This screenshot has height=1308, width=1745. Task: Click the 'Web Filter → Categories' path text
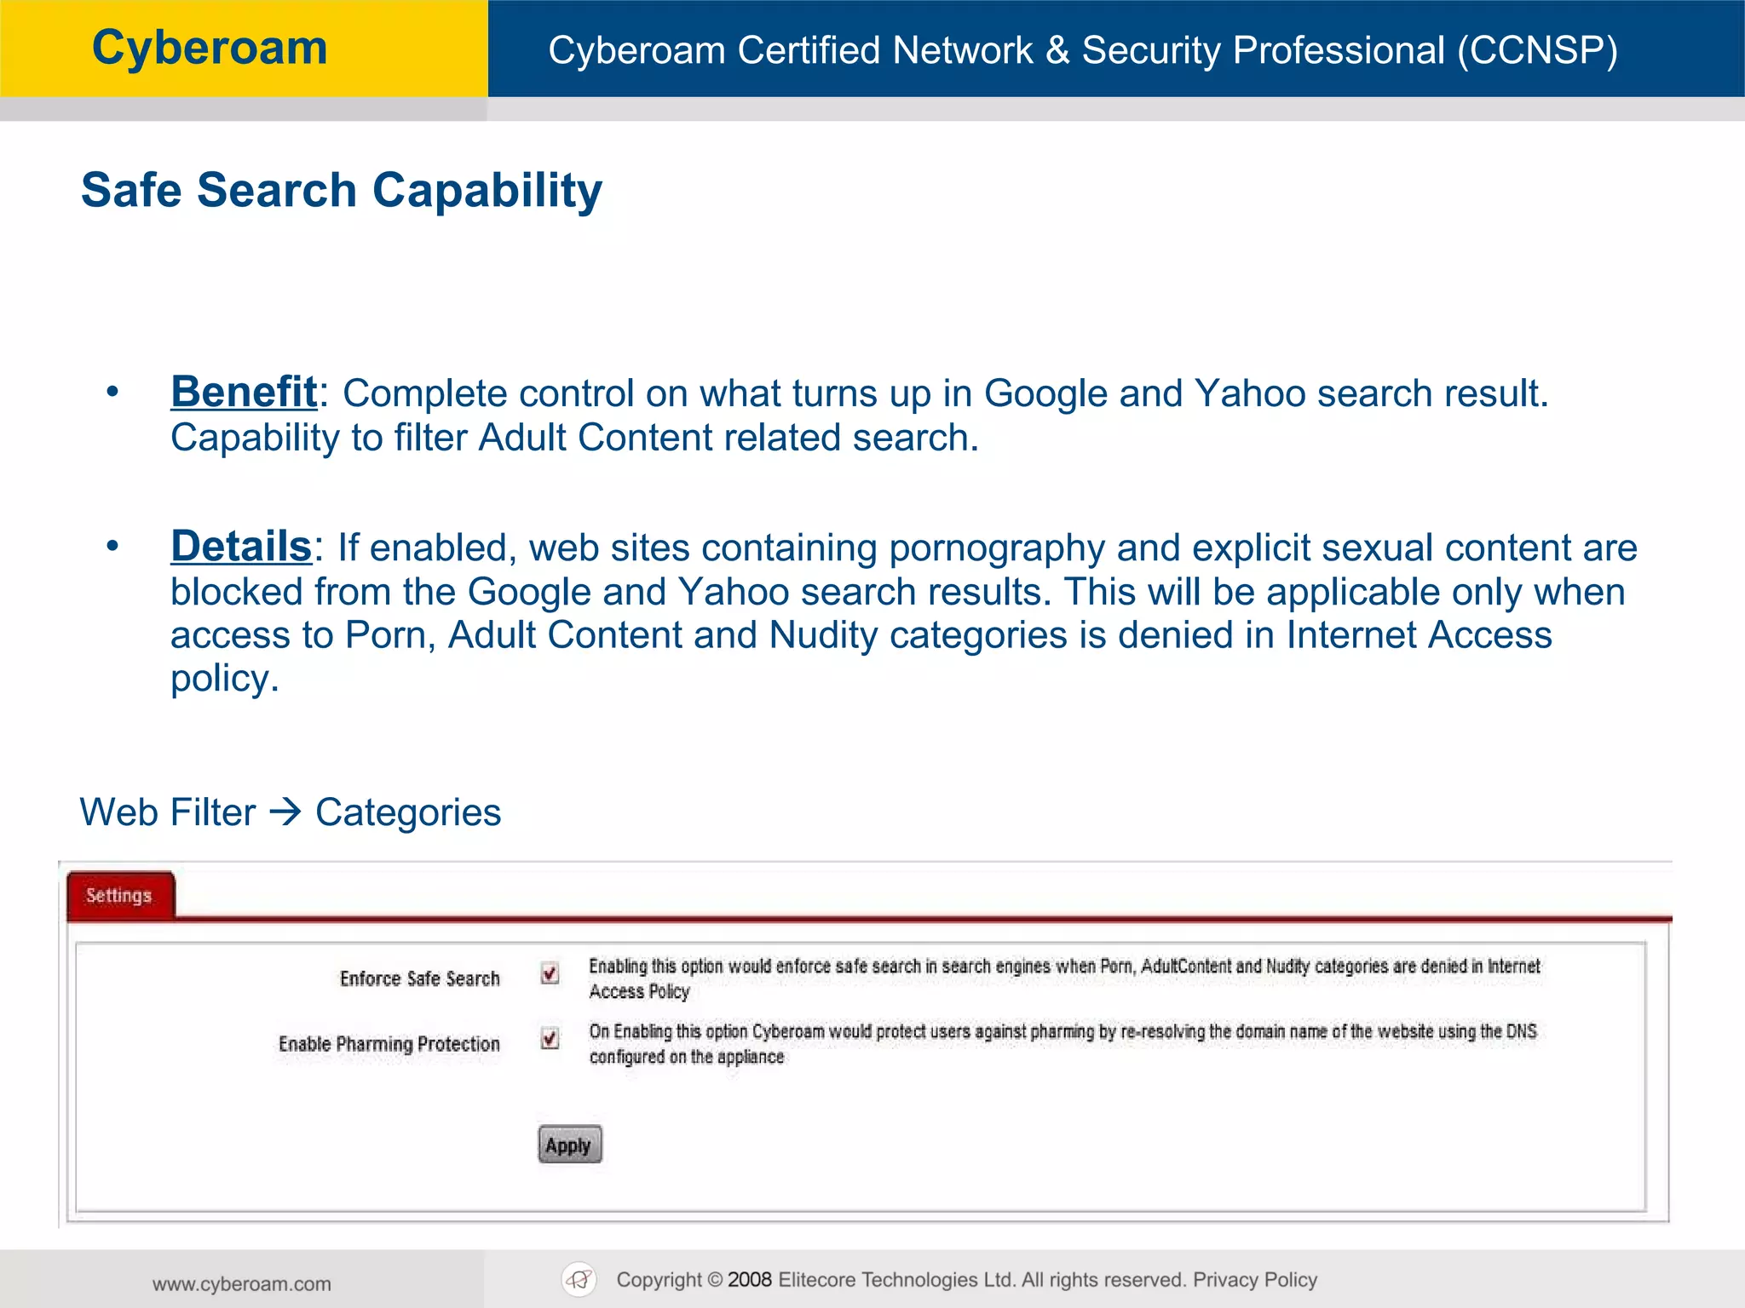click(x=291, y=812)
